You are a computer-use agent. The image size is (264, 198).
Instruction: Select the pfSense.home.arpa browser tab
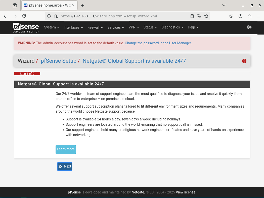tap(49, 5)
